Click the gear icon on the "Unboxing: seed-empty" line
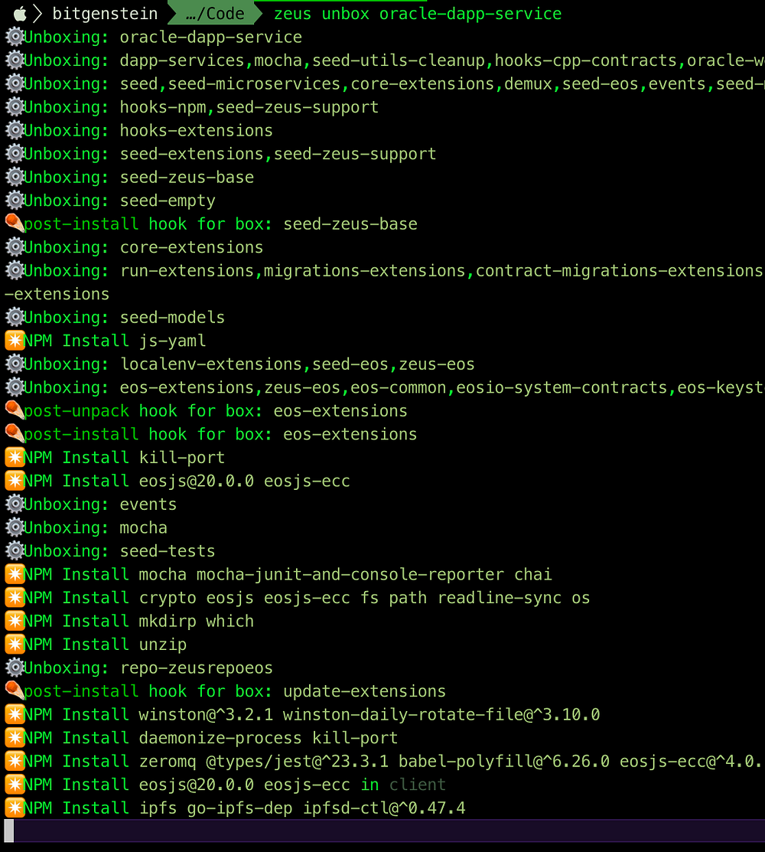This screenshot has height=852, width=765. point(13,201)
